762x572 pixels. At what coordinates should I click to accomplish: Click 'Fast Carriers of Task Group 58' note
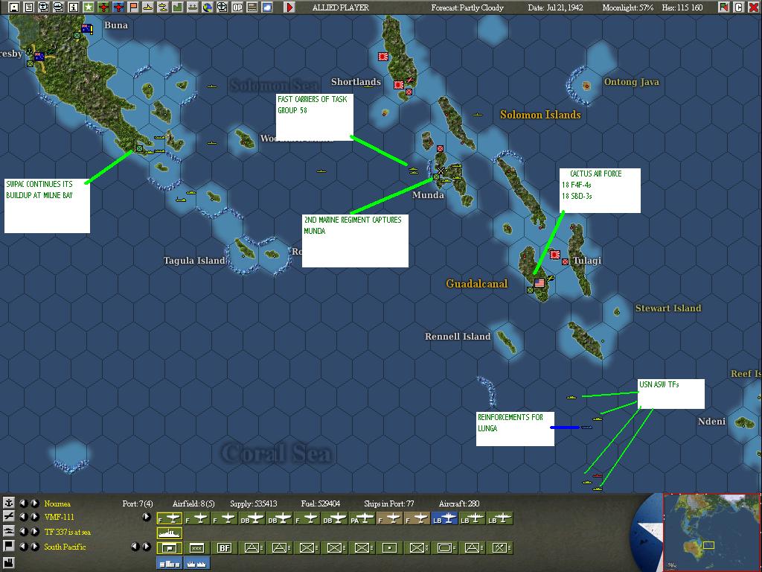coord(315,117)
